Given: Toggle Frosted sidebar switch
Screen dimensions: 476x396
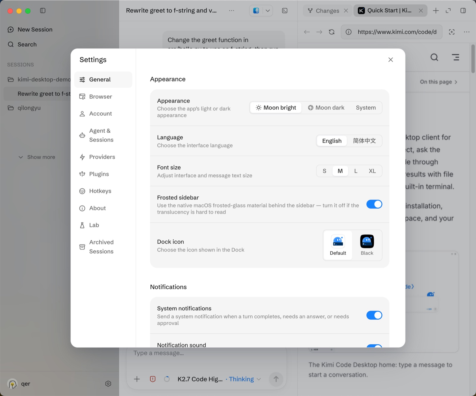Looking at the screenshot, I should (374, 204).
